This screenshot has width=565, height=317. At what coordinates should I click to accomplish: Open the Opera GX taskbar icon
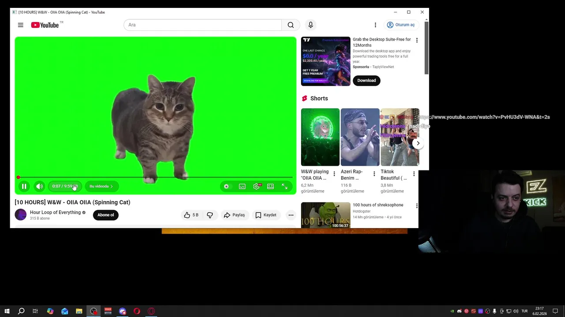tap(151, 311)
